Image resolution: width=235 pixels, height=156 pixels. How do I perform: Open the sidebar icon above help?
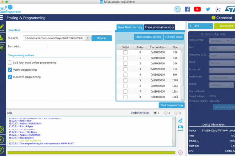pos(2,140)
